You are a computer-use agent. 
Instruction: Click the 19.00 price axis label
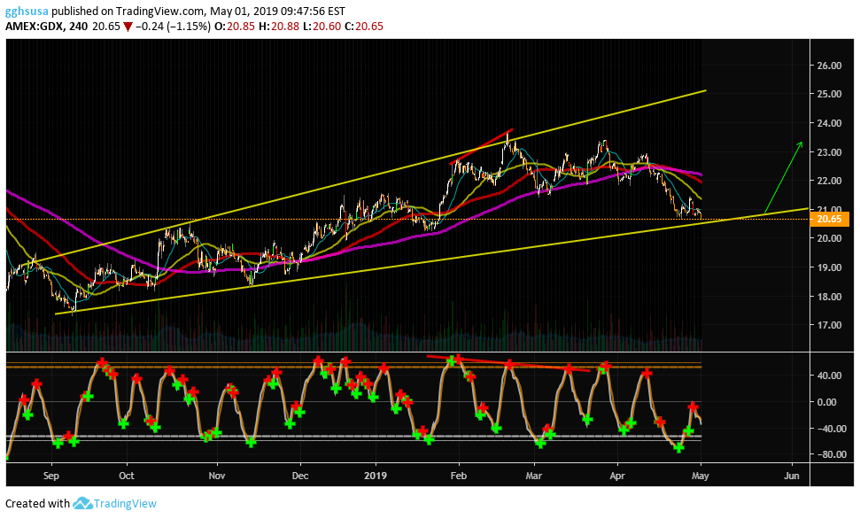click(829, 267)
